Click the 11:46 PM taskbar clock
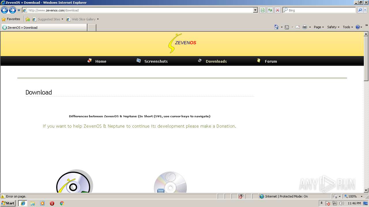 (354, 203)
